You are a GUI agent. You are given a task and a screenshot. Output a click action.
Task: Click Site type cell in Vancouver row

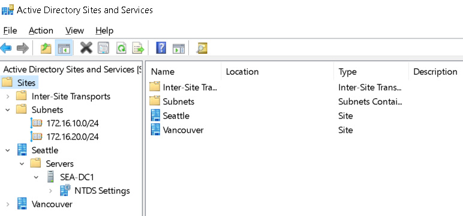click(345, 130)
